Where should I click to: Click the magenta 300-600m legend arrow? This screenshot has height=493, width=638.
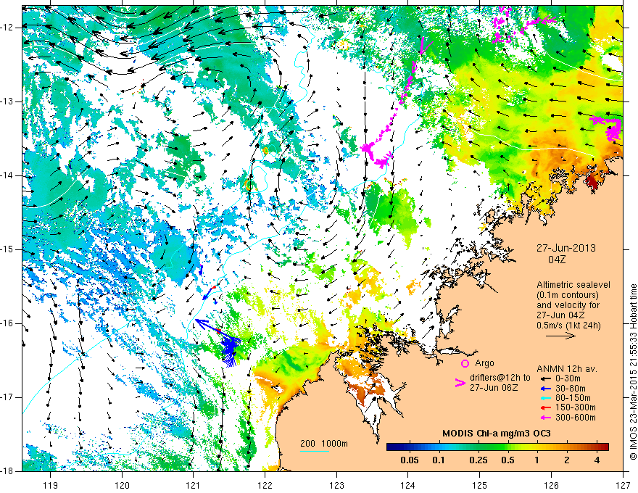545,418
